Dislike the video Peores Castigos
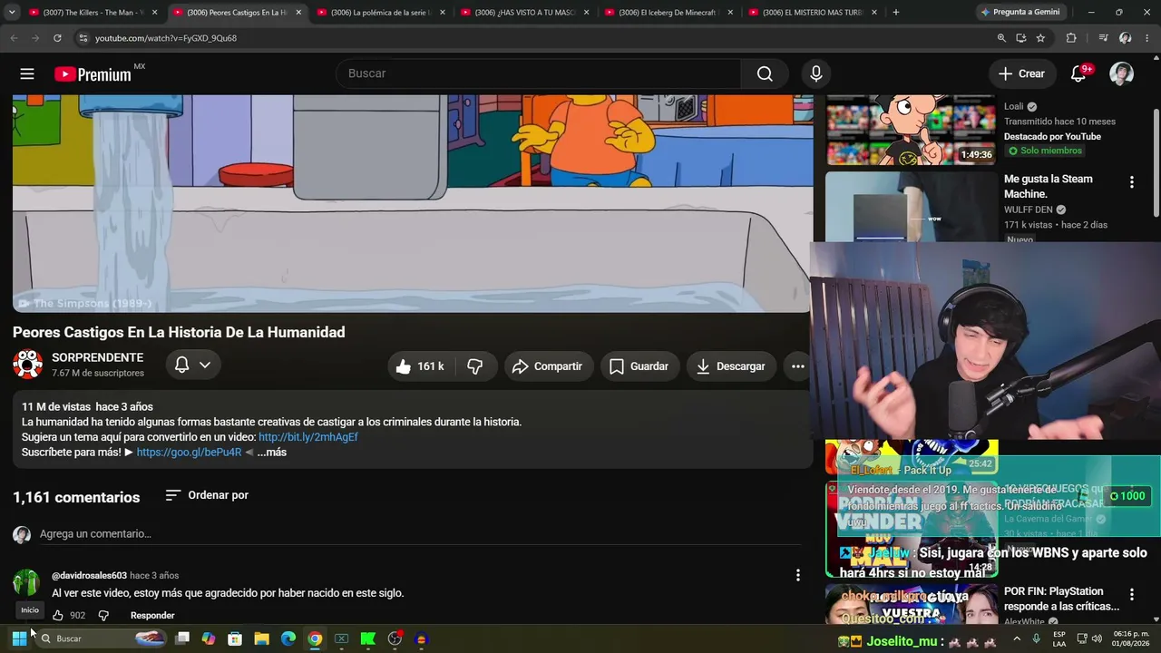This screenshot has width=1161, height=653. coord(474,366)
